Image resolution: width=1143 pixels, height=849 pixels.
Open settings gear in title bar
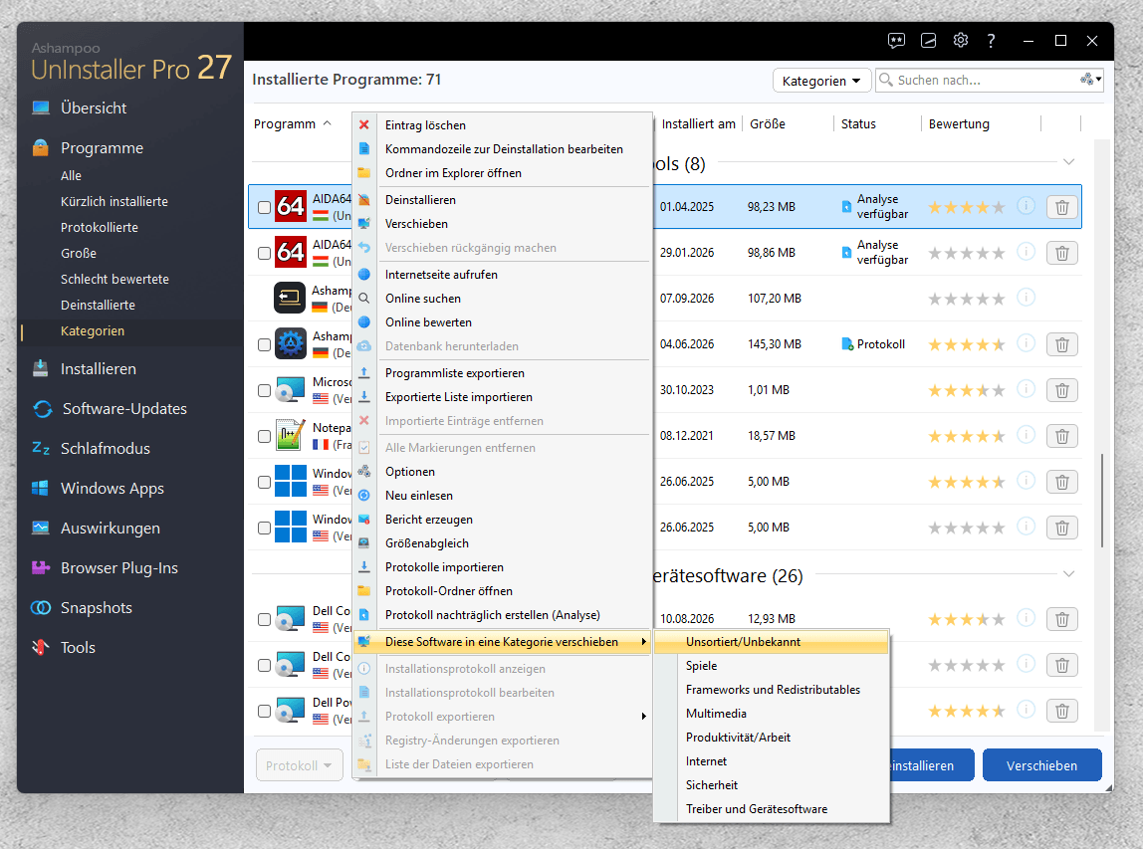[x=961, y=41]
